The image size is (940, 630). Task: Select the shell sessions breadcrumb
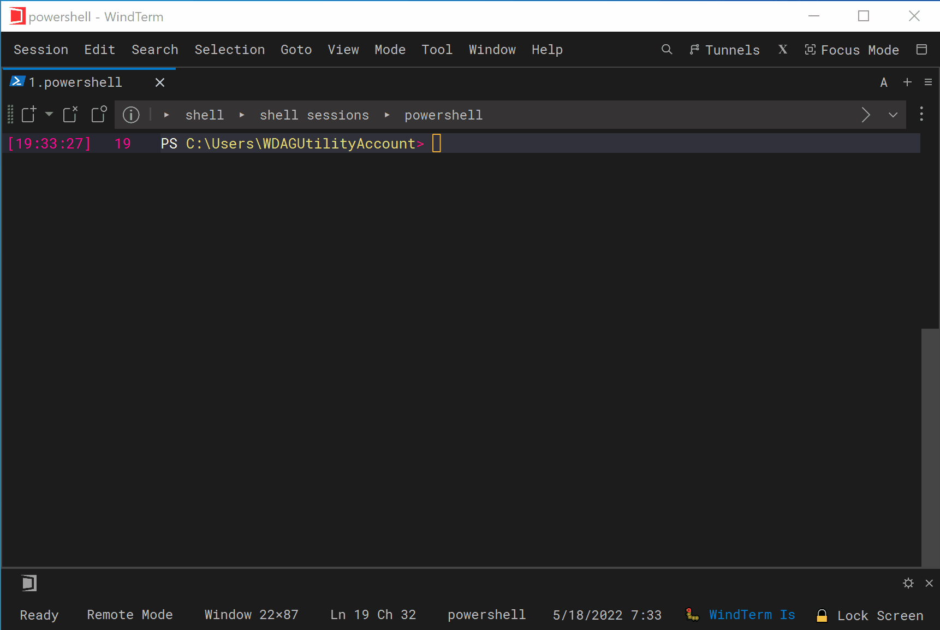click(x=314, y=115)
